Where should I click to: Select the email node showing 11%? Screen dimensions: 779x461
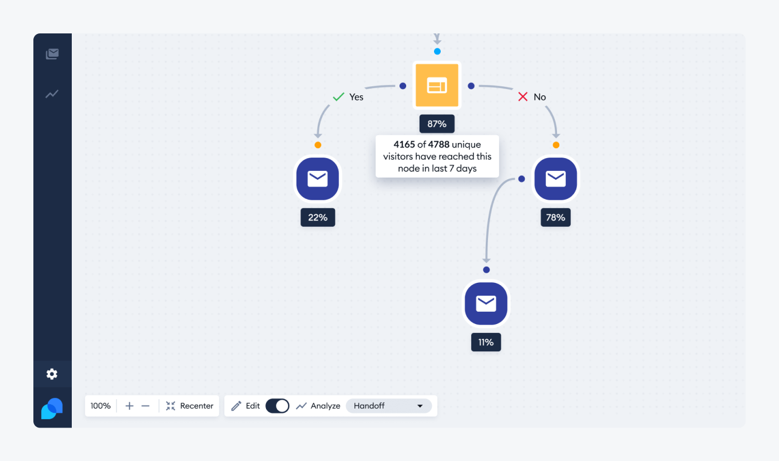486,303
